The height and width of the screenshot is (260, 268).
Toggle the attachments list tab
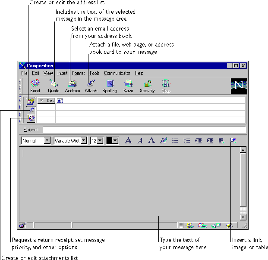point(30,110)
